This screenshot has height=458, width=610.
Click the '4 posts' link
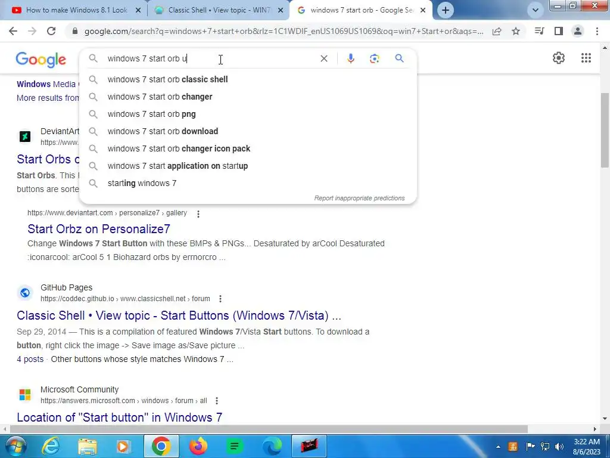tap(30, 359)
